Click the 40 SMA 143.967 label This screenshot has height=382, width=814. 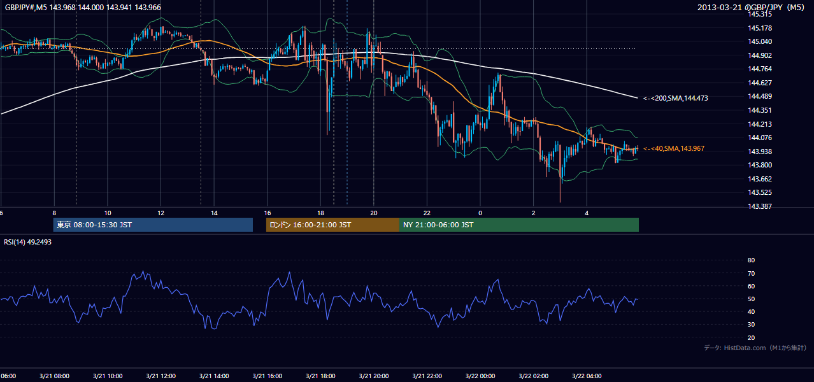tap(674, 148)
